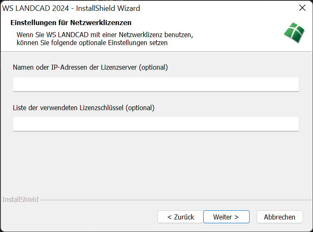Close the InstallShield Wizard window

tap(303, 8)
